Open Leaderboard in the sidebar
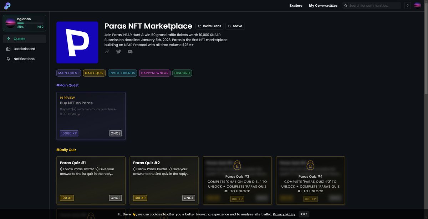This screenshot has height=219, width=428. [25, 49]
